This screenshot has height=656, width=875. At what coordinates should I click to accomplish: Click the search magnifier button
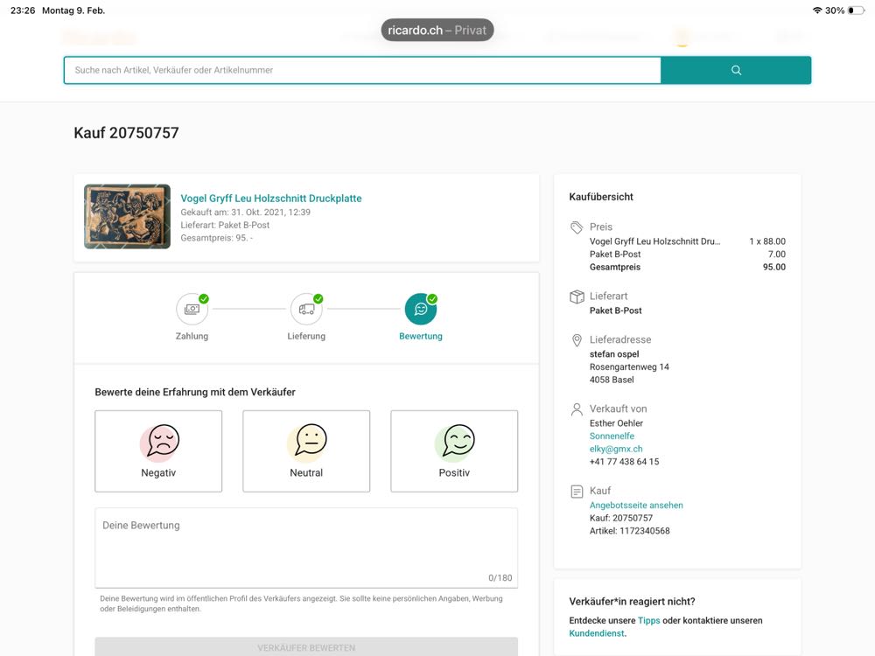coord(735,70)
